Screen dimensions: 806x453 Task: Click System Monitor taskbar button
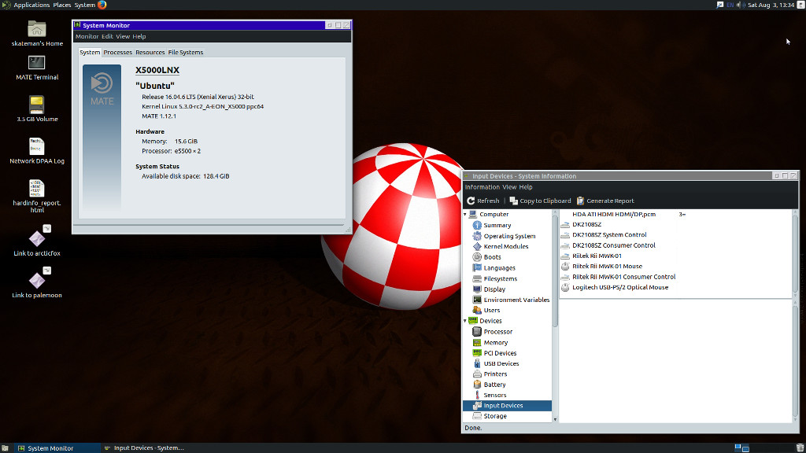point(57,447)
